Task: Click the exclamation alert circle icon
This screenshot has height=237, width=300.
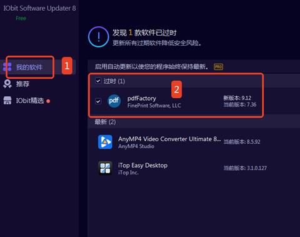Action: pos(99,37)
